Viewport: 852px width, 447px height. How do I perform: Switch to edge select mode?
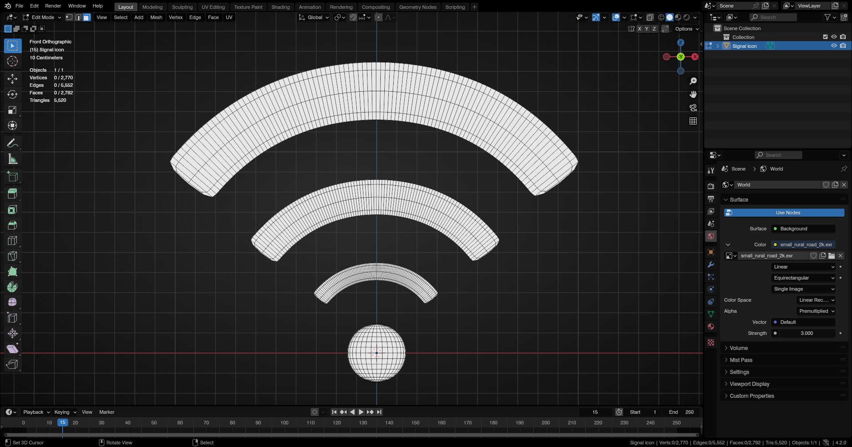(78, 17)
